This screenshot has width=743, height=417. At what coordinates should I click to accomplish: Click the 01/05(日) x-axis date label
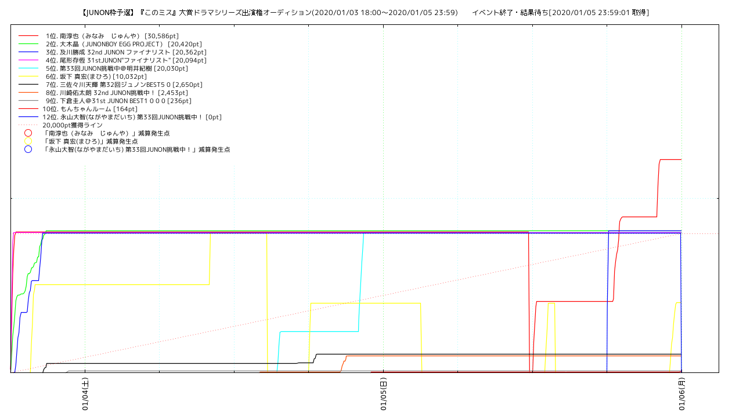click(x=384, y=395)
